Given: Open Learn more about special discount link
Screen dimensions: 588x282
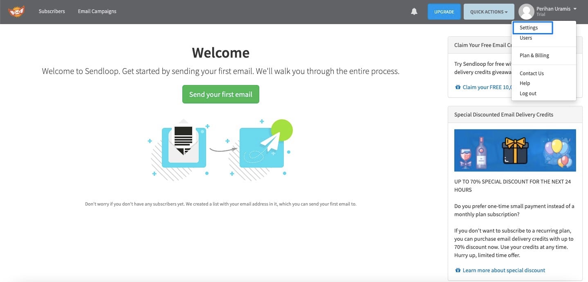Looking at the screenshot, I should 504,270.
